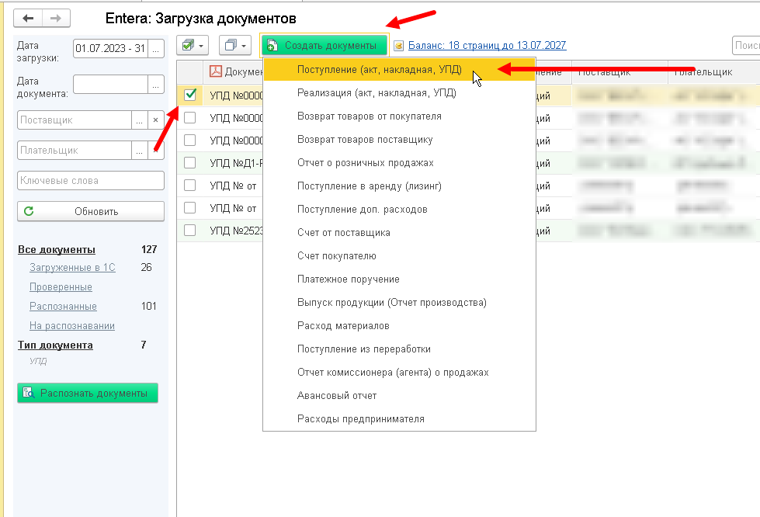
Task: Go forward with the right arrow button
Action: 56,19
